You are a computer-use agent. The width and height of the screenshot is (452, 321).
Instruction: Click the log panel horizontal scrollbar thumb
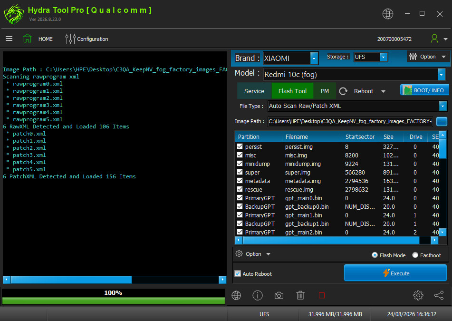click(x=71, y=280)
